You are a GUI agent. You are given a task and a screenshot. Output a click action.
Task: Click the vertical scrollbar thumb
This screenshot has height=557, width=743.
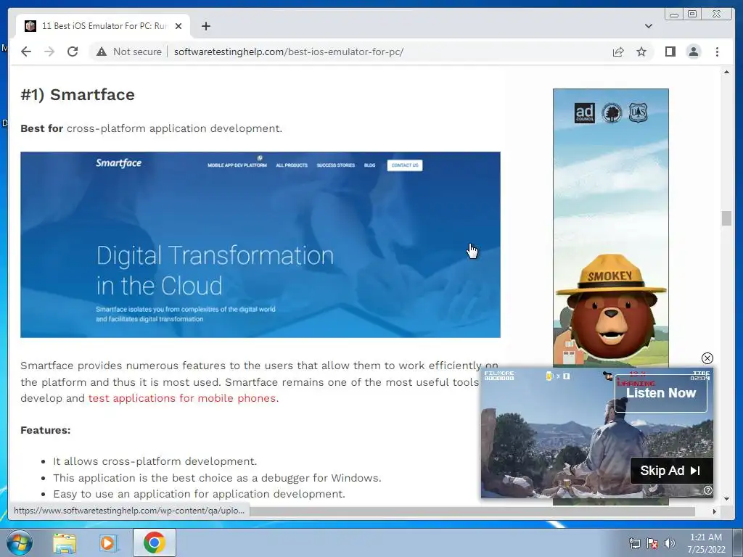[x=726, y=218]
